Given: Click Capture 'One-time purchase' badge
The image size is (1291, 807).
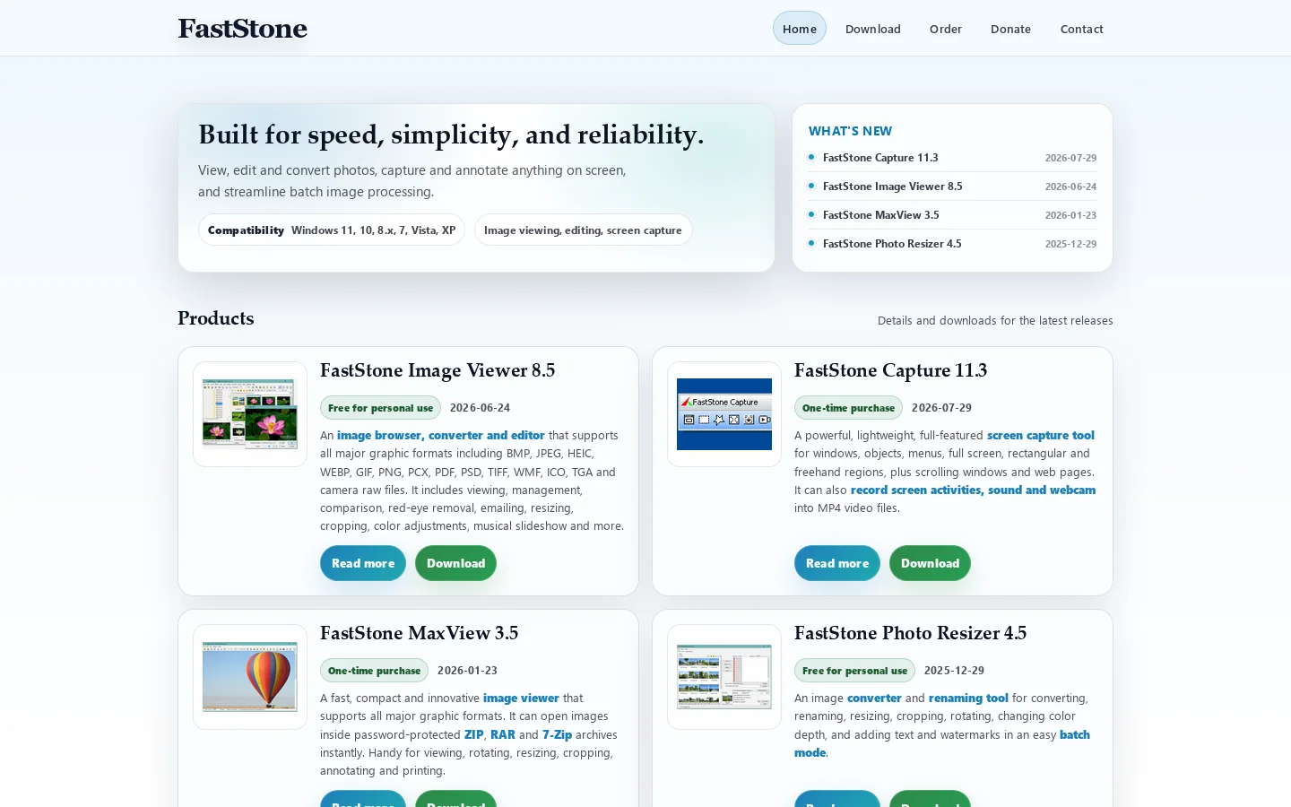Looking at the screenshot, I should [x=848, y=408].
